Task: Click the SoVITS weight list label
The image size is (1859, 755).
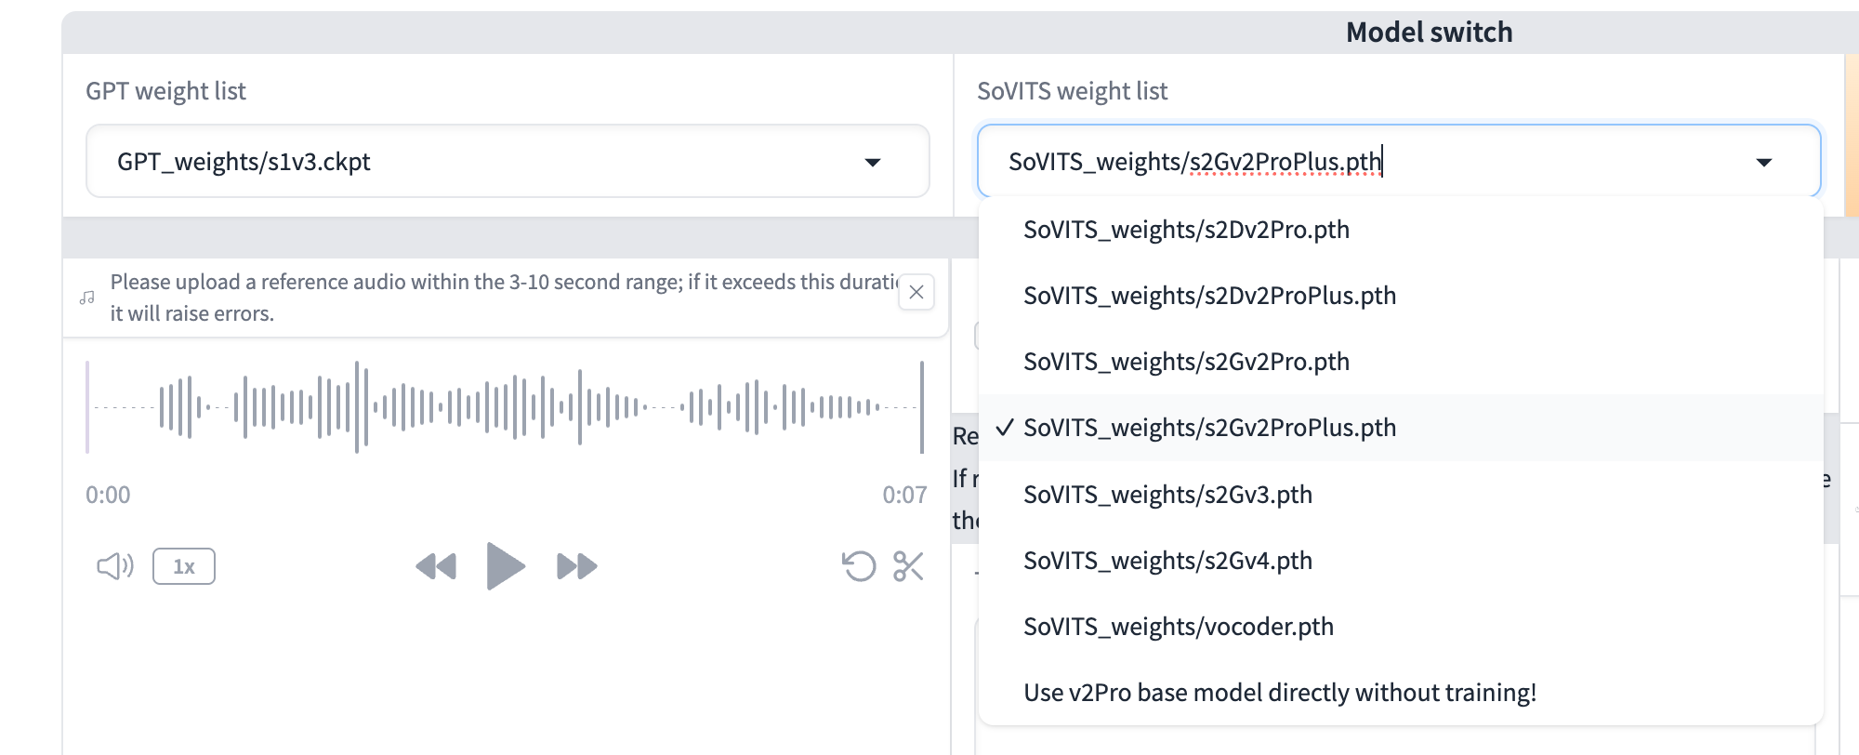Action: point(1072,91)
